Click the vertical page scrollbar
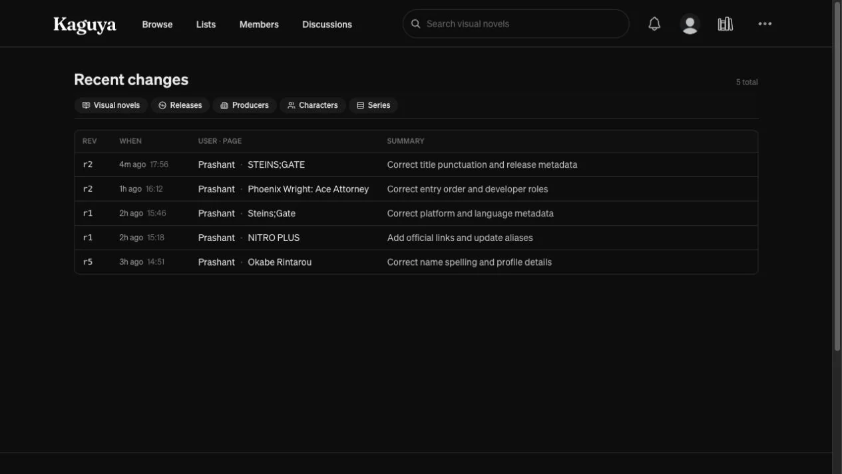This screenshot has width=842, height=474. (x=837, y=176)
